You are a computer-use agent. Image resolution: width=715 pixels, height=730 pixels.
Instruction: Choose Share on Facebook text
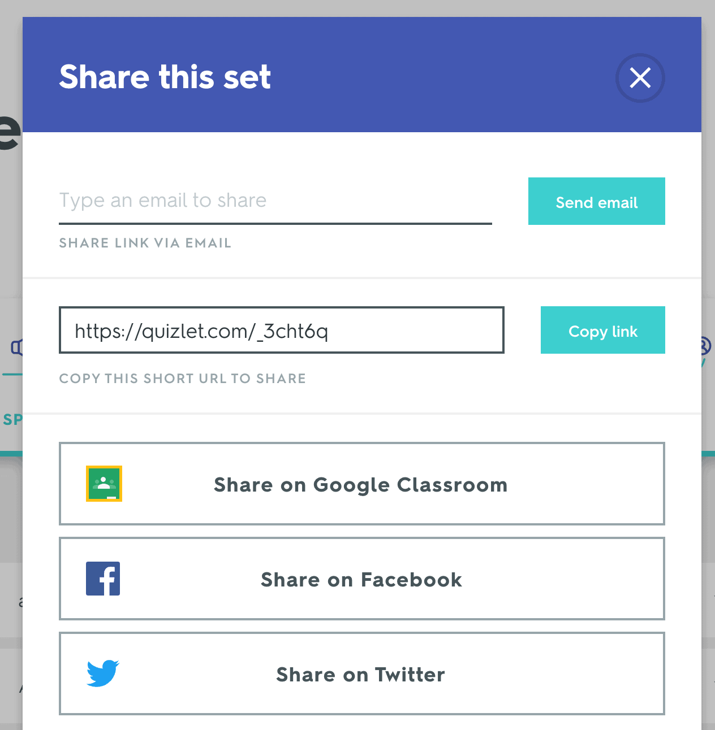click(361, 580)
